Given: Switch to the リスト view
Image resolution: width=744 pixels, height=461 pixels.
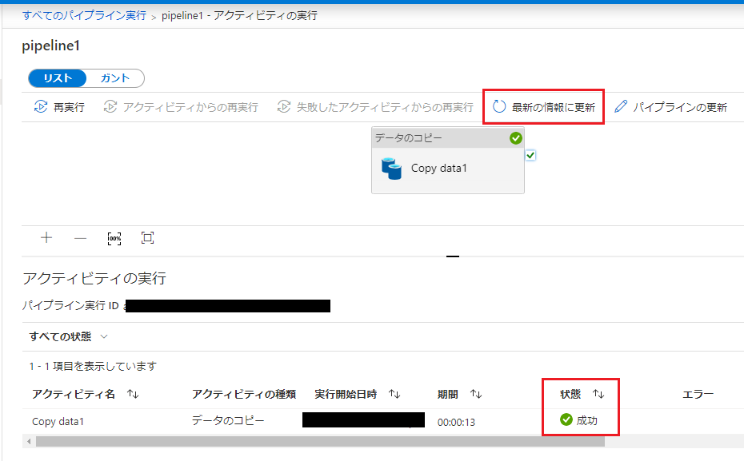Looking at the screenshot, I should (58, 78).
